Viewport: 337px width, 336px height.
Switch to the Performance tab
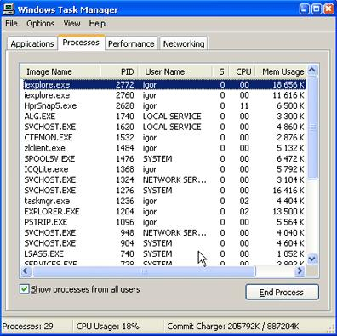131,44
